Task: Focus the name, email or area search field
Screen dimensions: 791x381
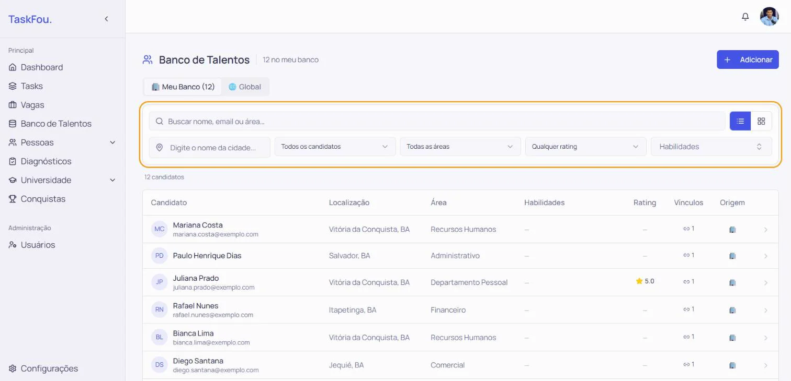Action: (x=437, y=121)
